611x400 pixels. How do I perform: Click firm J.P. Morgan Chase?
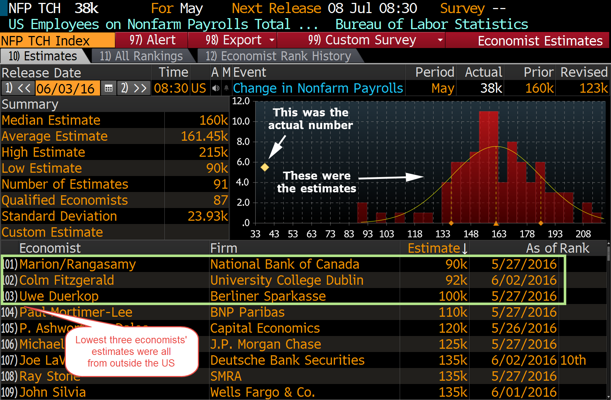266,344
